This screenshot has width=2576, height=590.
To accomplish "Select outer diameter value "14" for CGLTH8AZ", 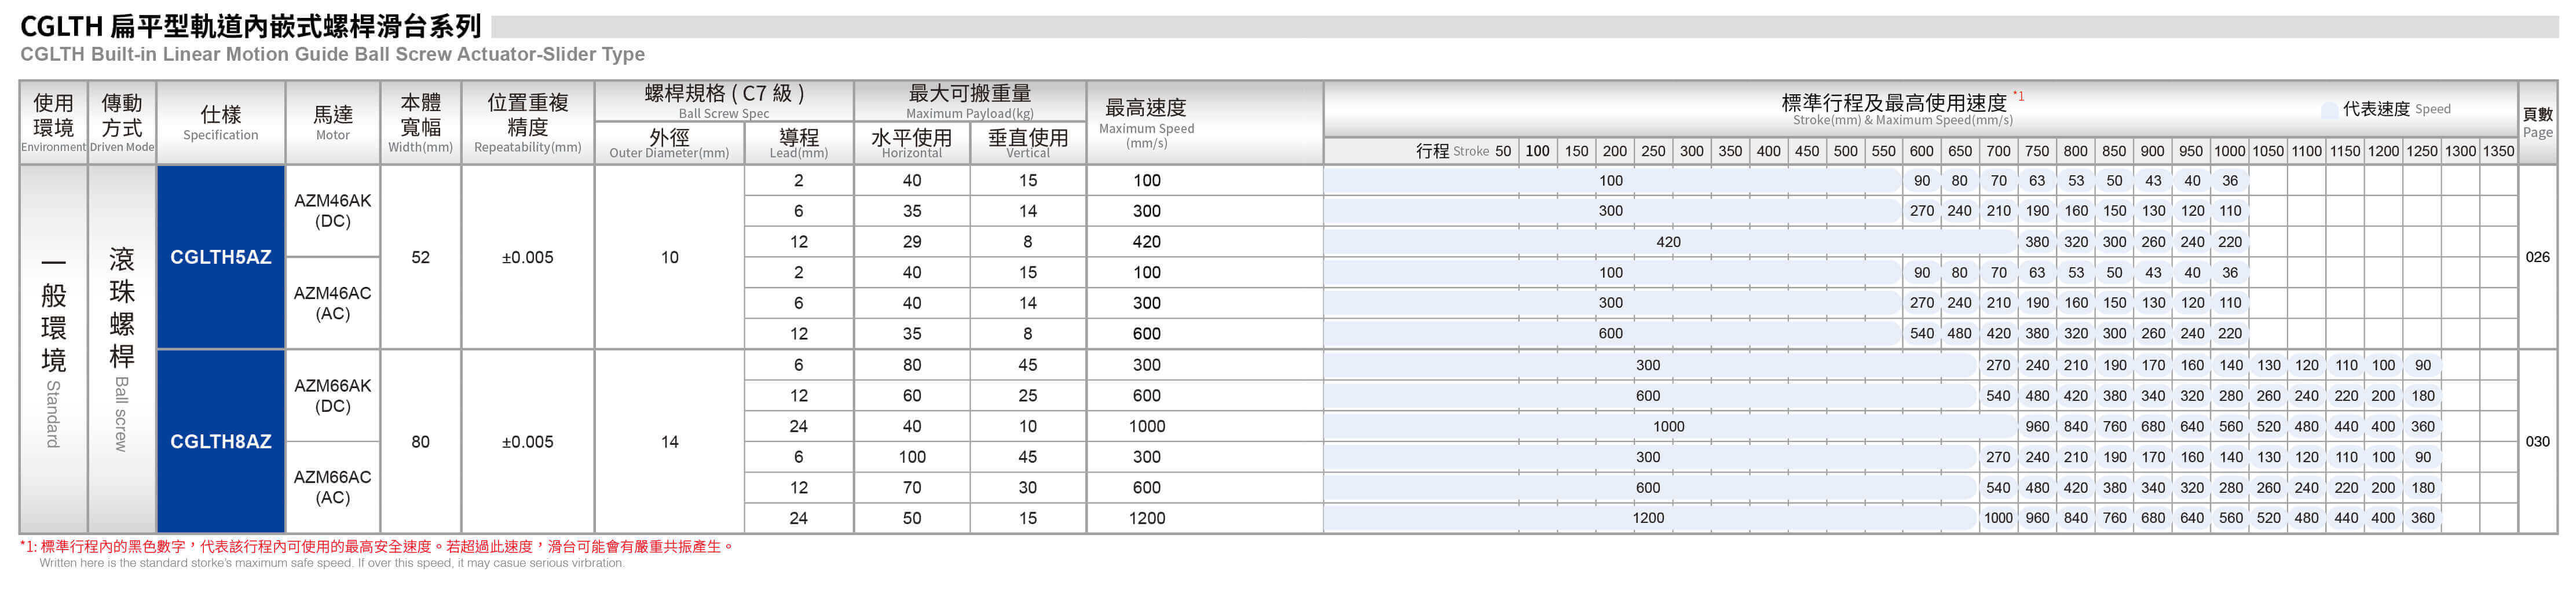I will pos(670,441).
